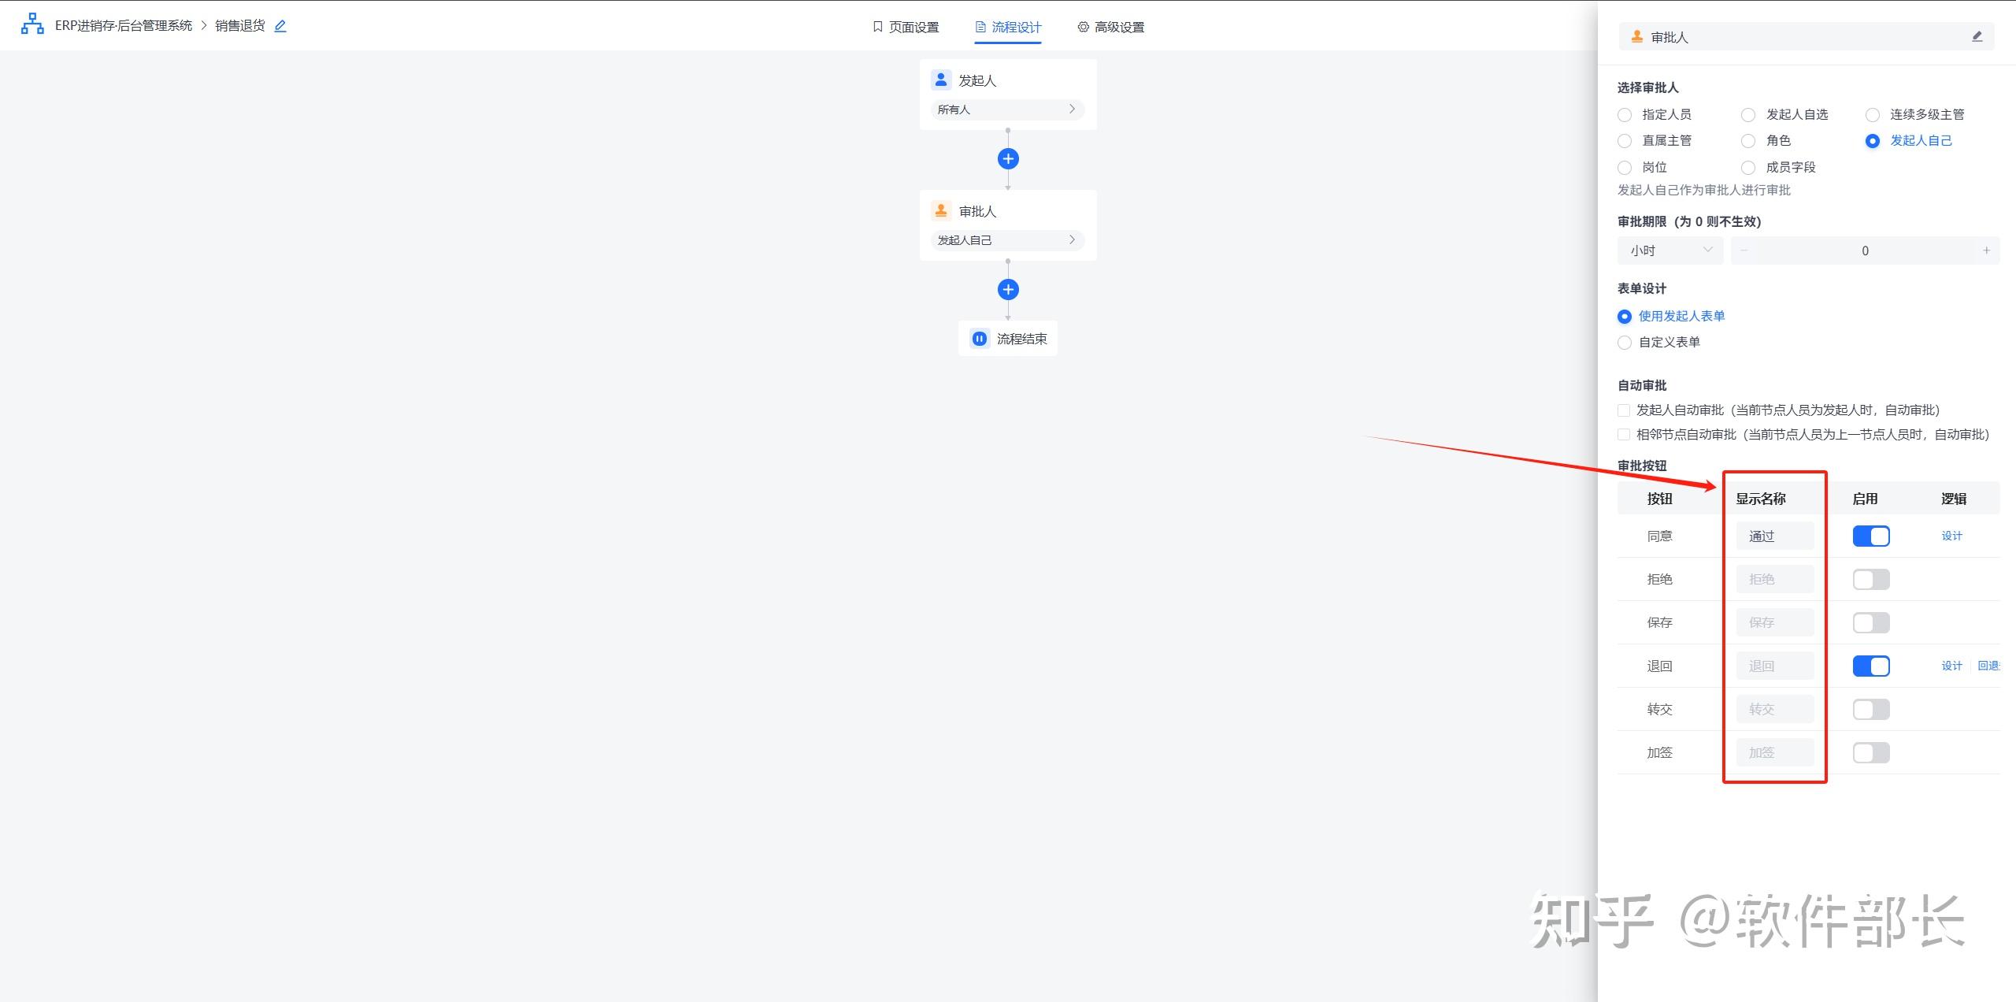The height and width of the screenshot is (1002, 2016).
Task: Click the 流程结束 pause-style icon
Action: coord(979,339)
